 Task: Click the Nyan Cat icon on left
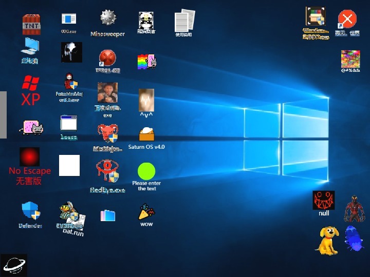point(31,128)
